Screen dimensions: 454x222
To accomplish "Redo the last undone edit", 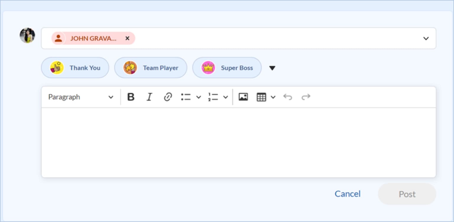I will [306, 97].
